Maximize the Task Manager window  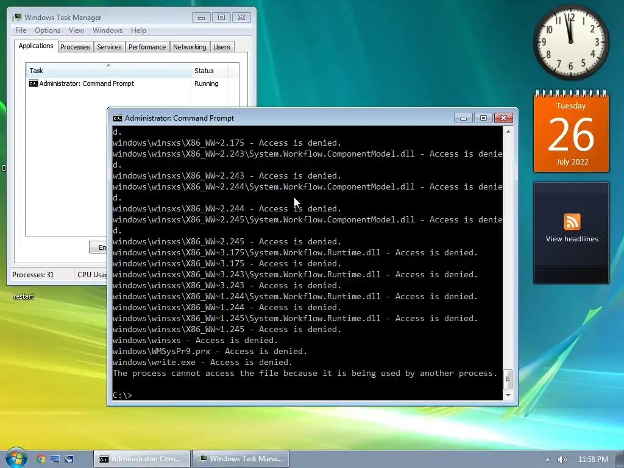pos(221,18)
